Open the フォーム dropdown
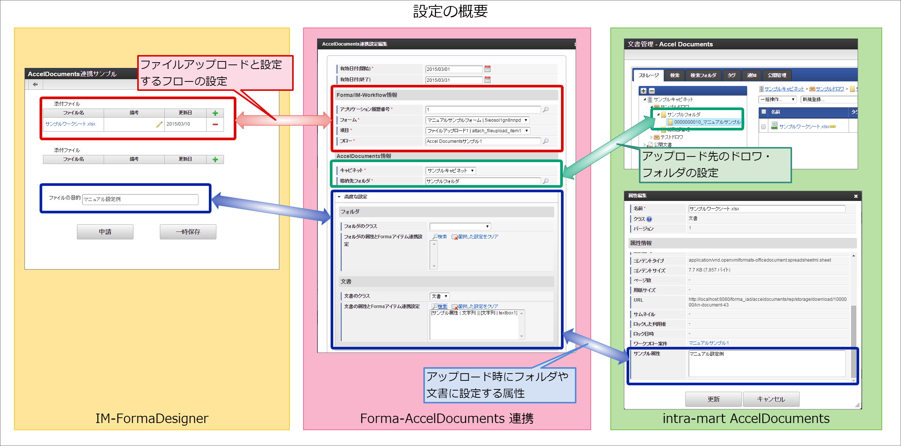Viewport: 901px width, 446px height. click(x=477, y=120)
